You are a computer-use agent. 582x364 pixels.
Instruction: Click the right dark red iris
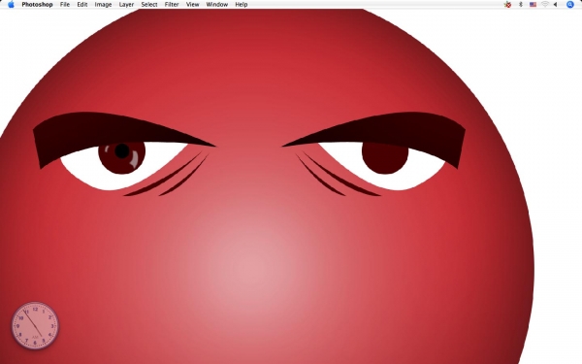pos(385,157)
